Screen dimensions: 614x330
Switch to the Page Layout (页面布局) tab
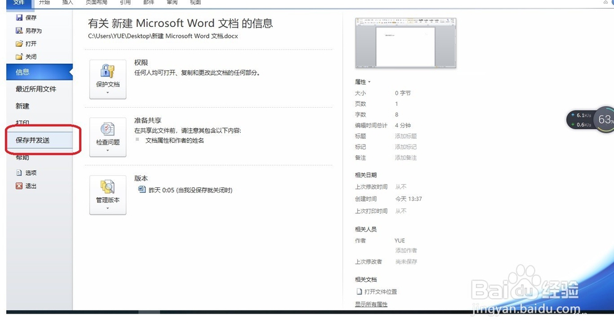pos(96,2)
